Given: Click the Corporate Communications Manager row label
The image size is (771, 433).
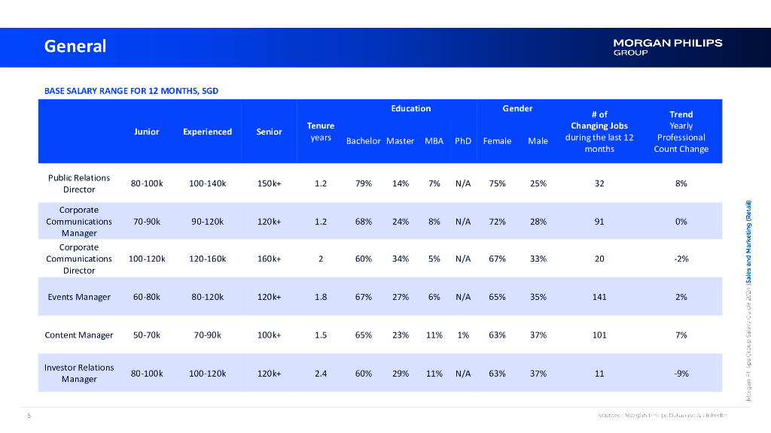Looking at the screenshot, I should [x=79, y=222].
